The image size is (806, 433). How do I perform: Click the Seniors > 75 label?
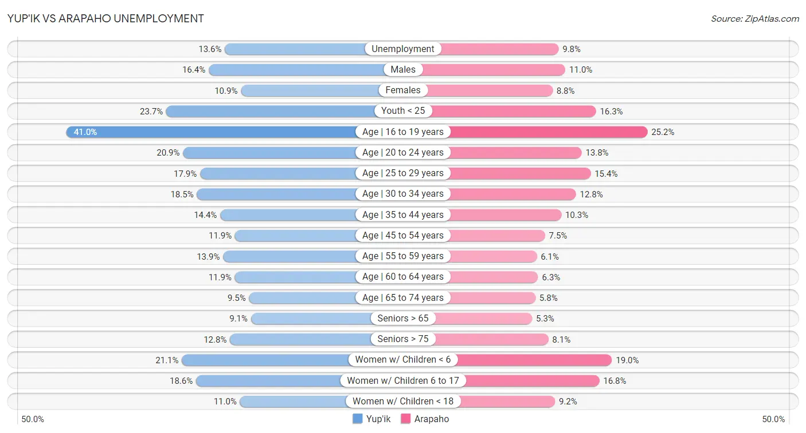tap(403, 339)
